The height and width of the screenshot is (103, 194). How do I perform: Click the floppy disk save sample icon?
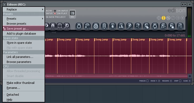[163, 26]
